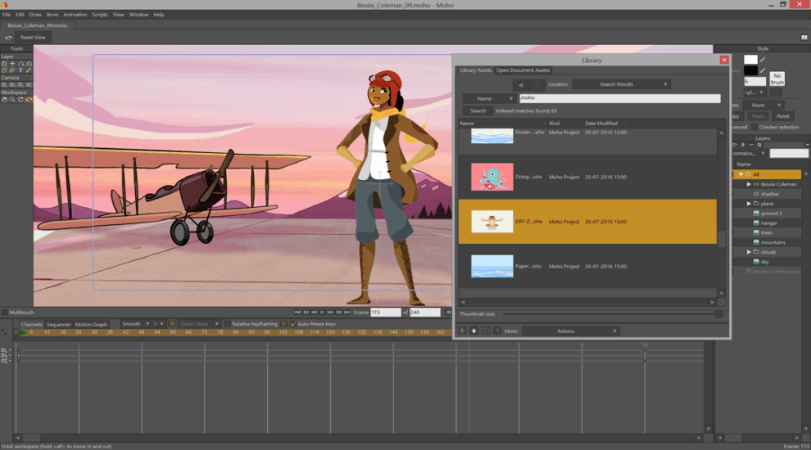
Task: Jump to end of animation button
Action: pyautogui.click(x=347, y=312)
